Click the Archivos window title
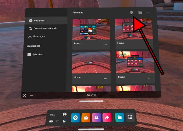 click(x=91, y=95)
